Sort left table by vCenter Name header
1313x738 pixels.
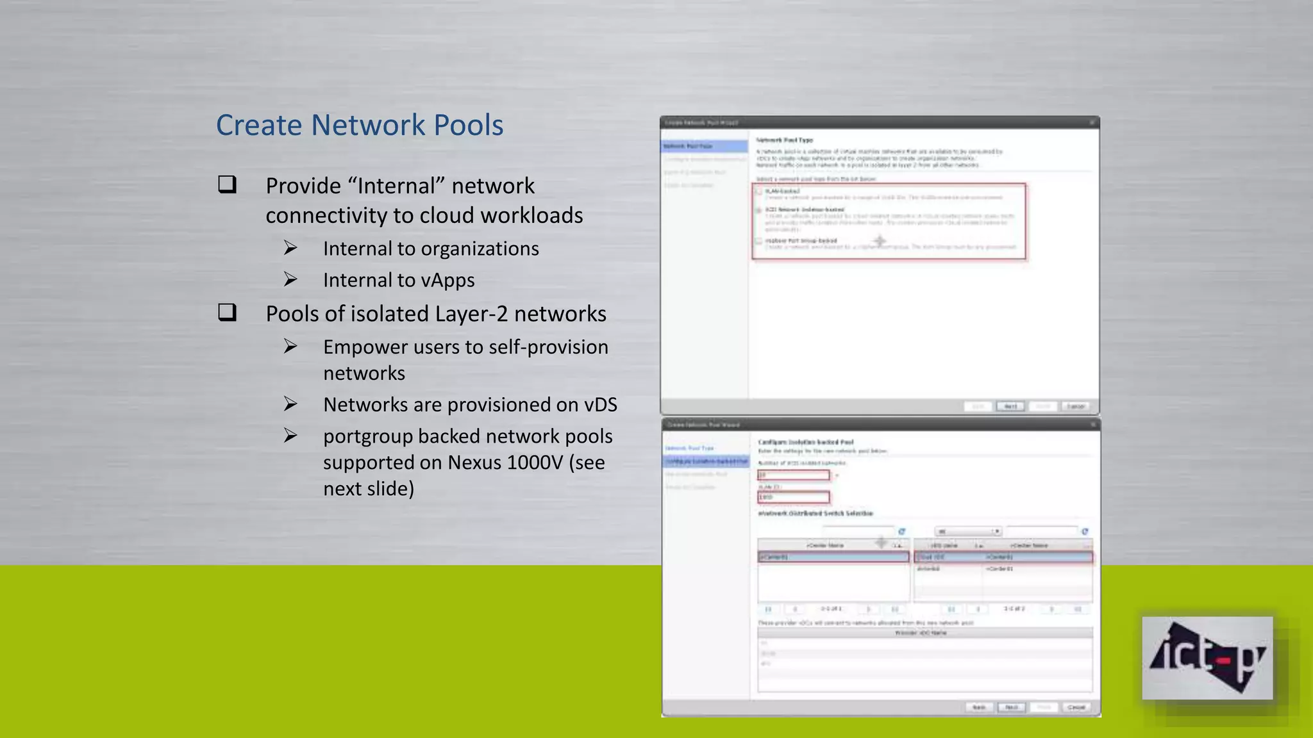(x=833, y=545)
